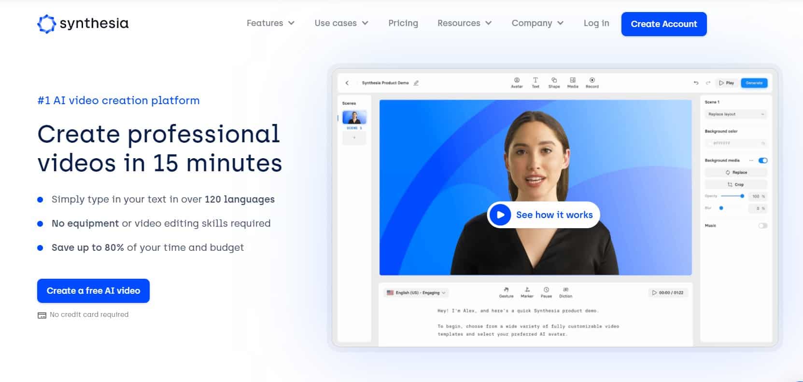Viewport: 803px width, 382px height.
Task: Open the Replace layout dropdown
Action: pos(736,114)
